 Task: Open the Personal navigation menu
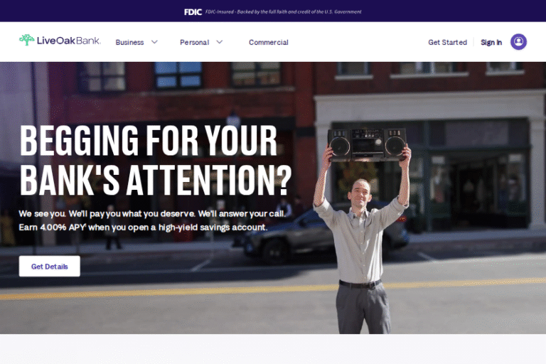194,42
